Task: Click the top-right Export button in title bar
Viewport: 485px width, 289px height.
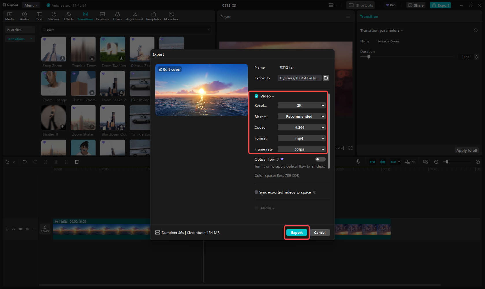Action: click(x=440, y=5)
